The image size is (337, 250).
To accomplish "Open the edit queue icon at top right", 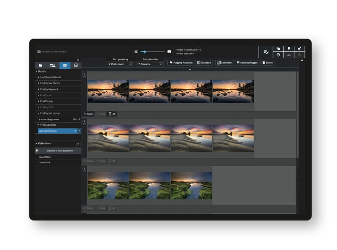I will coord(266,52).
